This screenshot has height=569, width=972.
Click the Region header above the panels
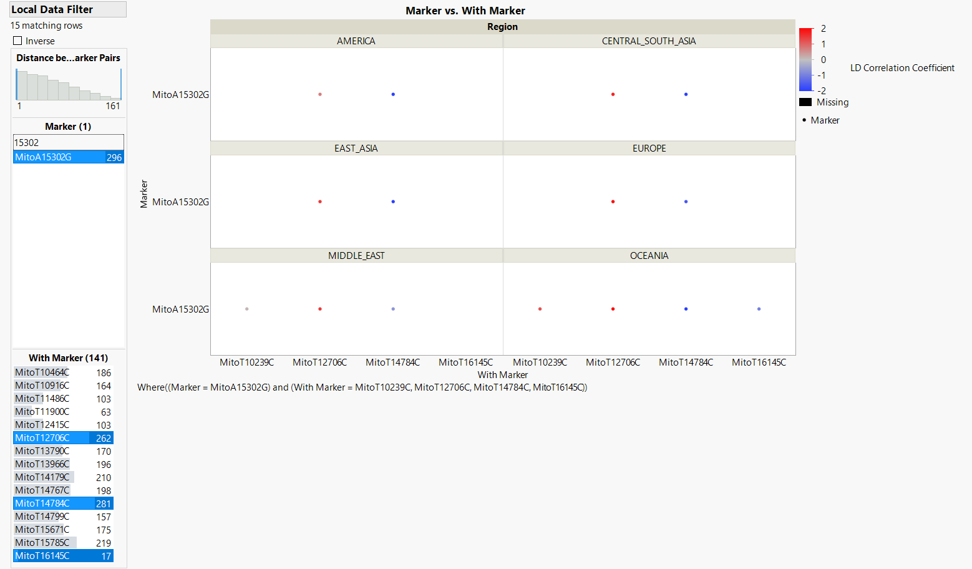[x=503, y=27]
